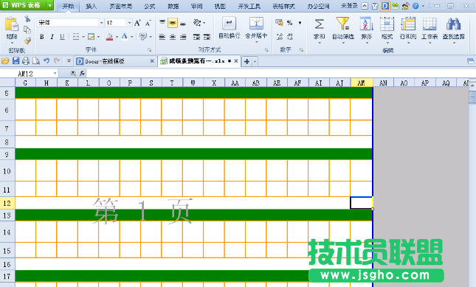476x287 pixels.
Task: Expand the new tab dropdown arrow
Action: tap(255, 61)
